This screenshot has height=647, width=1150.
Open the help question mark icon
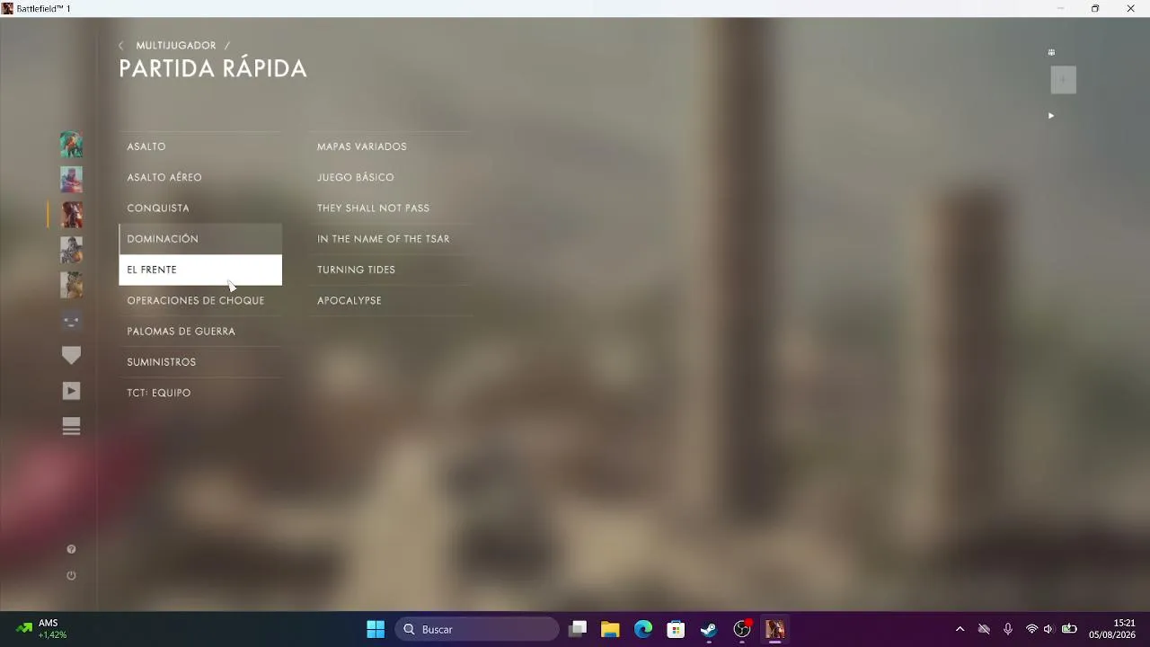pos(71,549)
